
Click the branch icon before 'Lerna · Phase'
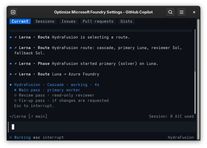15,64
